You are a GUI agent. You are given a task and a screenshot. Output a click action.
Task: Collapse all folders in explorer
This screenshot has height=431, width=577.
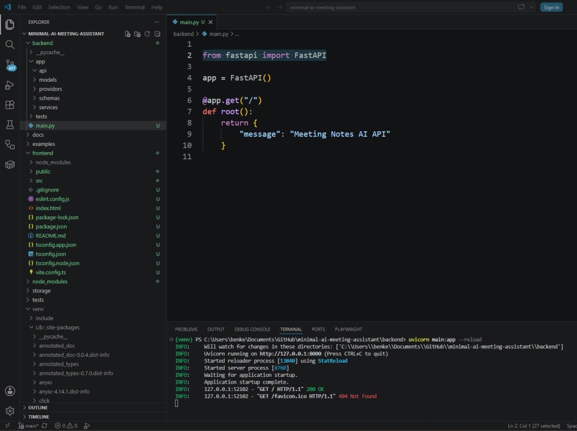pos(157,34)
